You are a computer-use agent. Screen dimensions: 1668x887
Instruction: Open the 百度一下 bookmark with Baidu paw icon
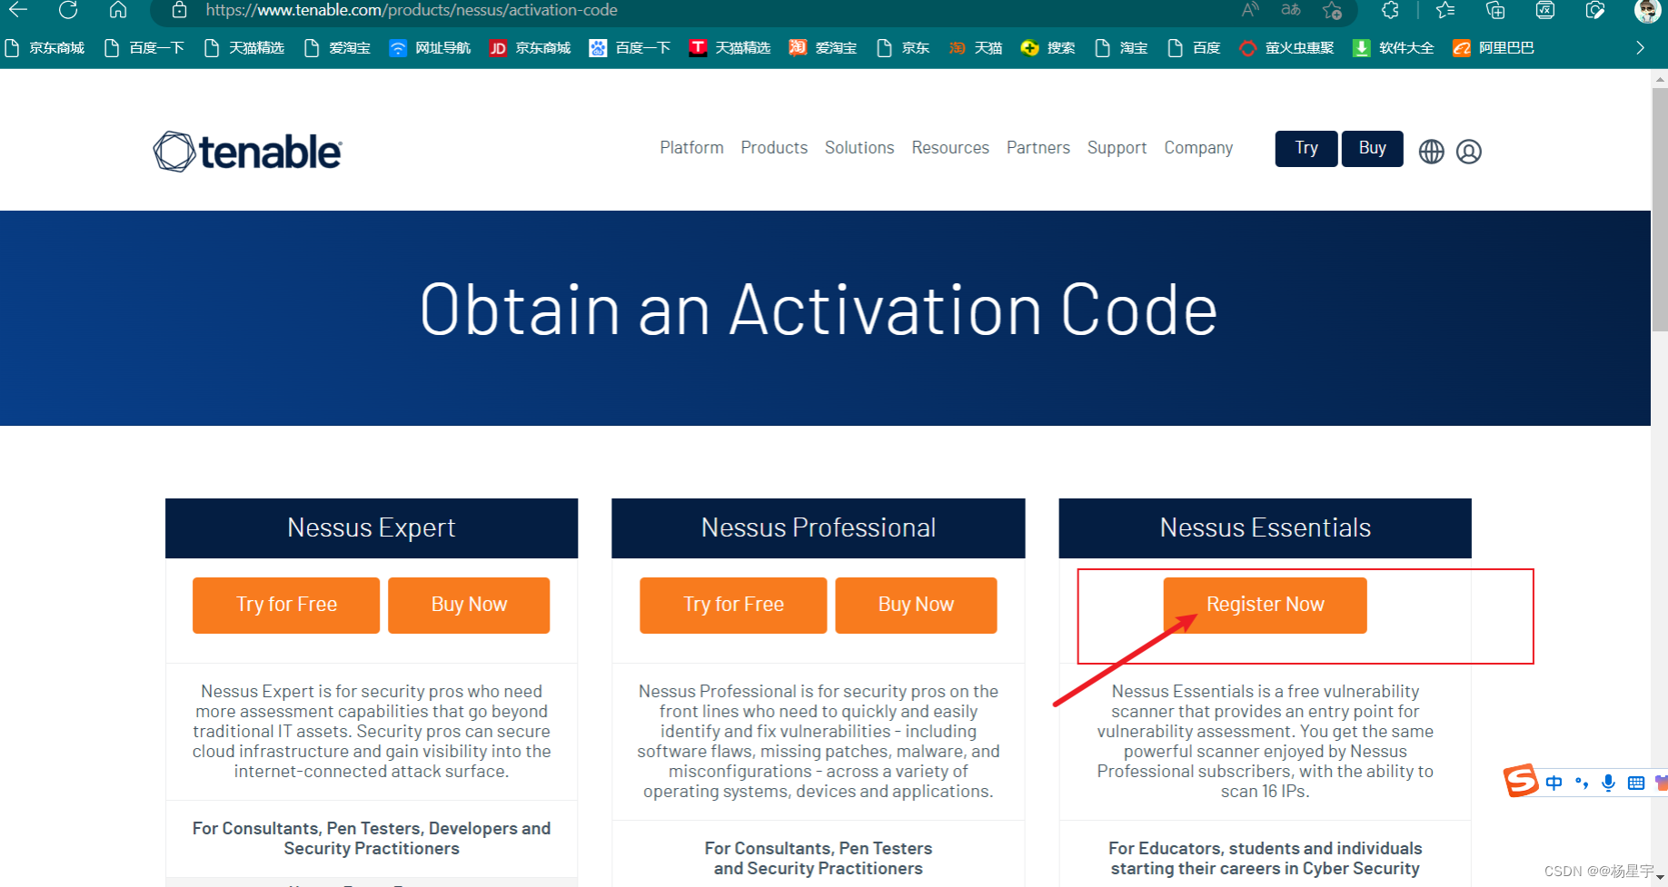pyautogui.click(x=630, y=48)
